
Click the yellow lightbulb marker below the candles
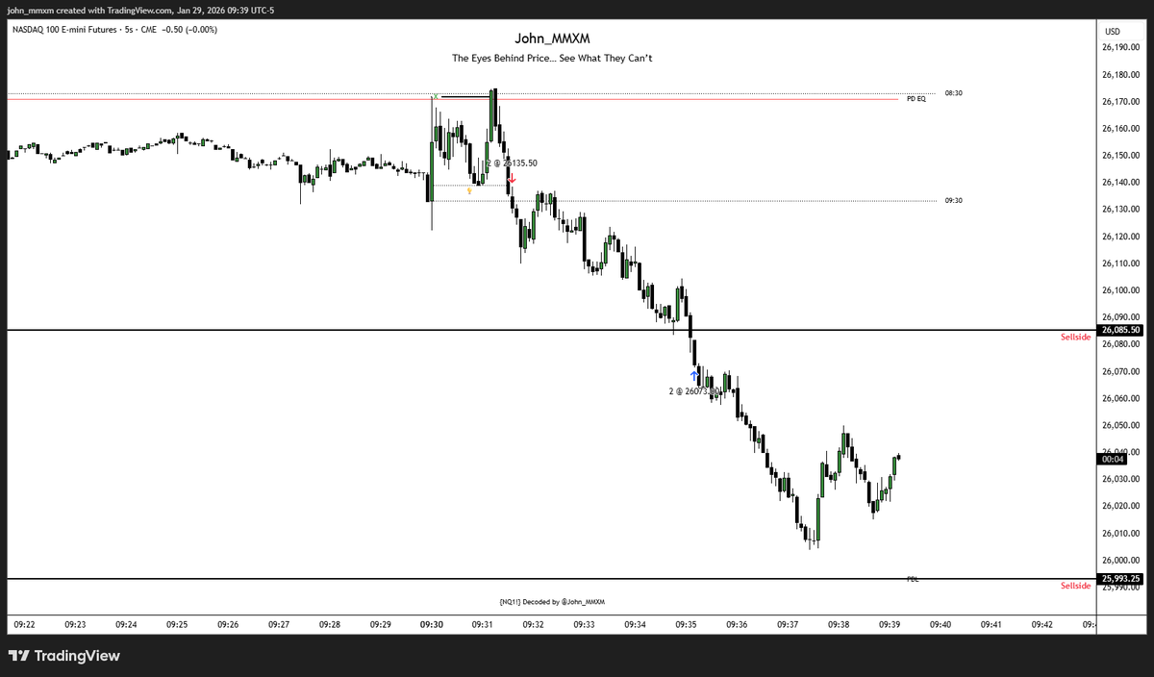coord(469,190)
